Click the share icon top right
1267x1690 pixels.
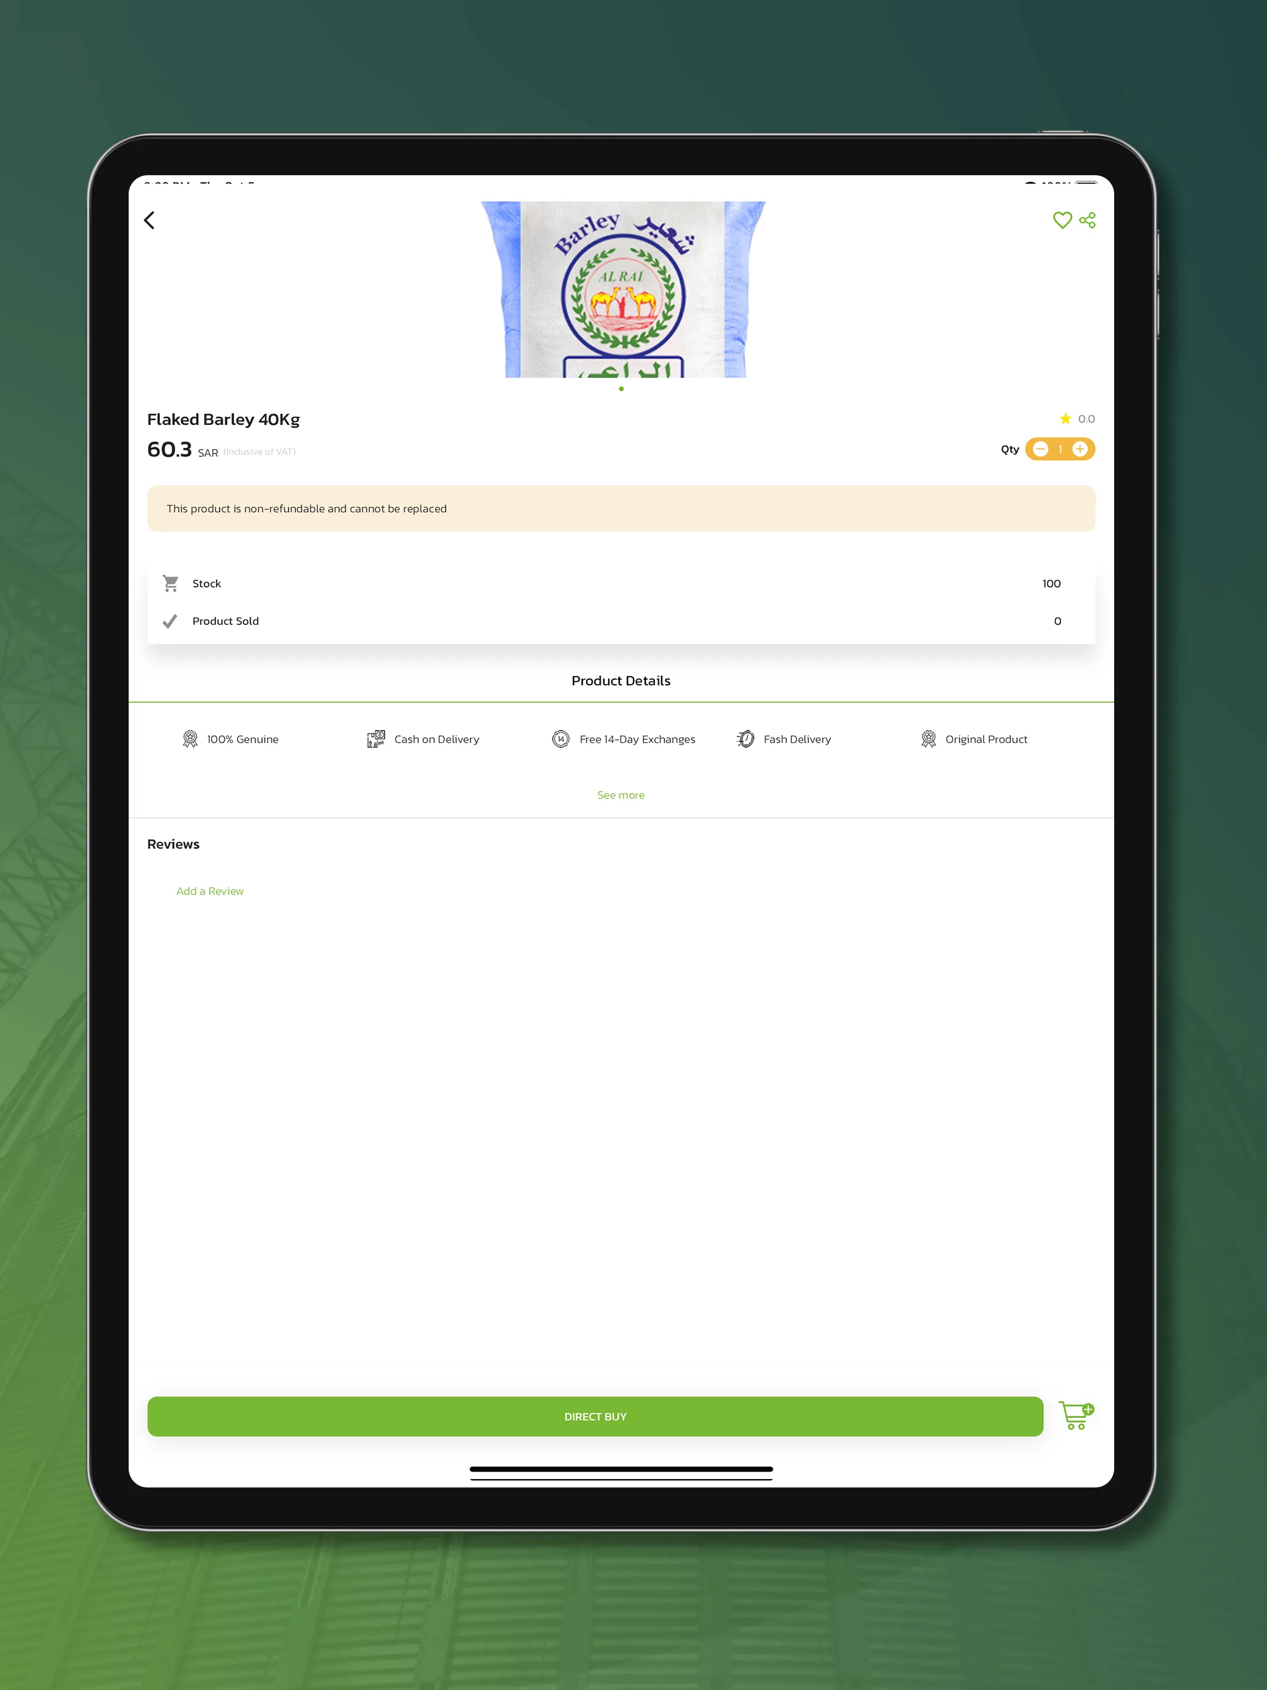1089,220
